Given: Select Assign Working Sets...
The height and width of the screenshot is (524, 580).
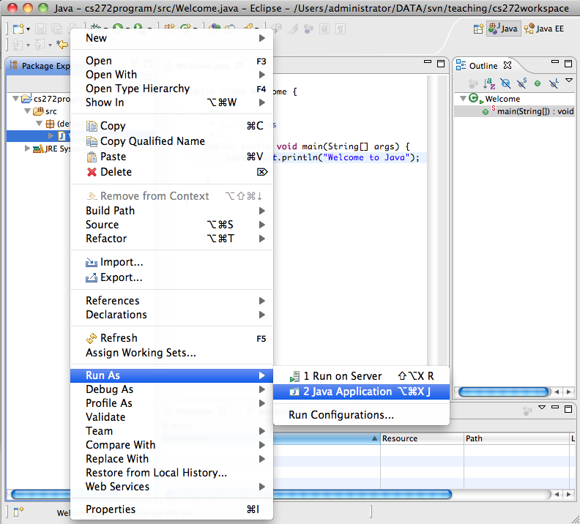Looking at the screenshot, I should [x=171, y=353].
